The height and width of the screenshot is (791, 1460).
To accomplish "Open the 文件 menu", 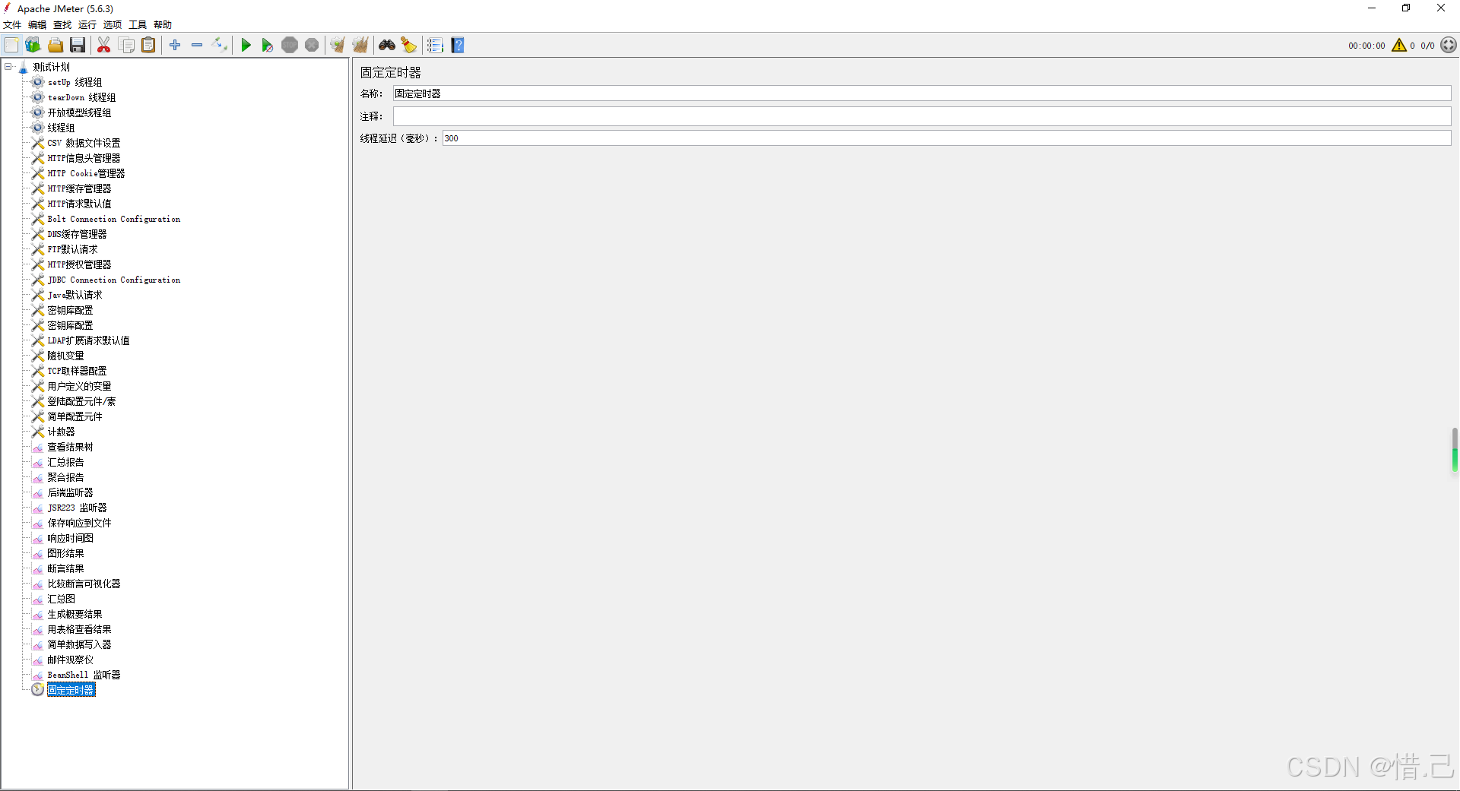I will point(12,25).
